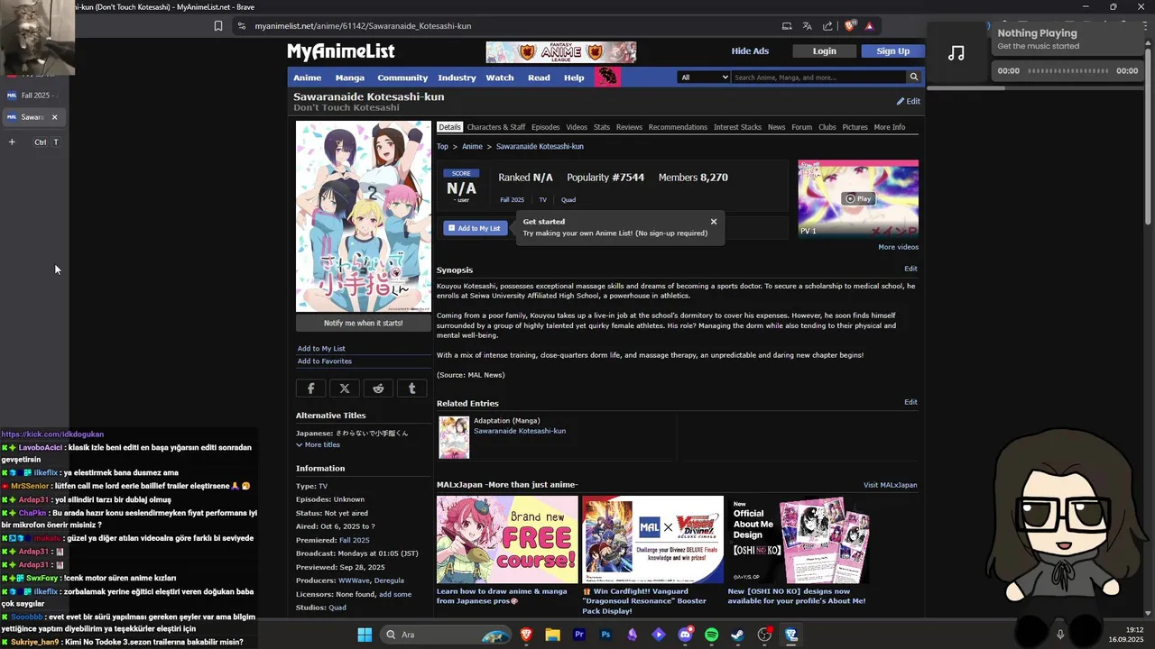
Task: Open the site settings icon beside the URL
Action: 241,26
